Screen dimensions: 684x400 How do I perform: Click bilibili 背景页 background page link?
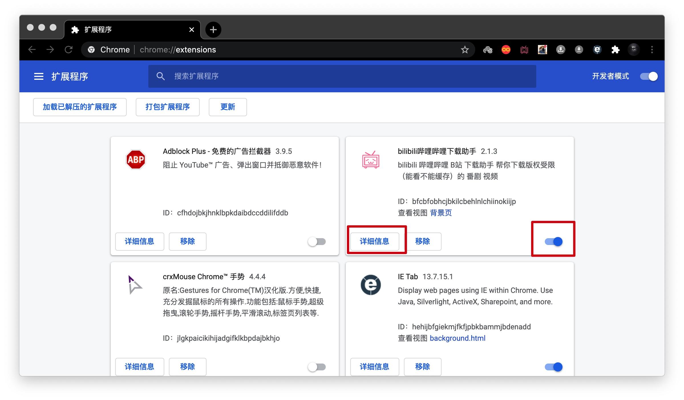click(439, 213)
